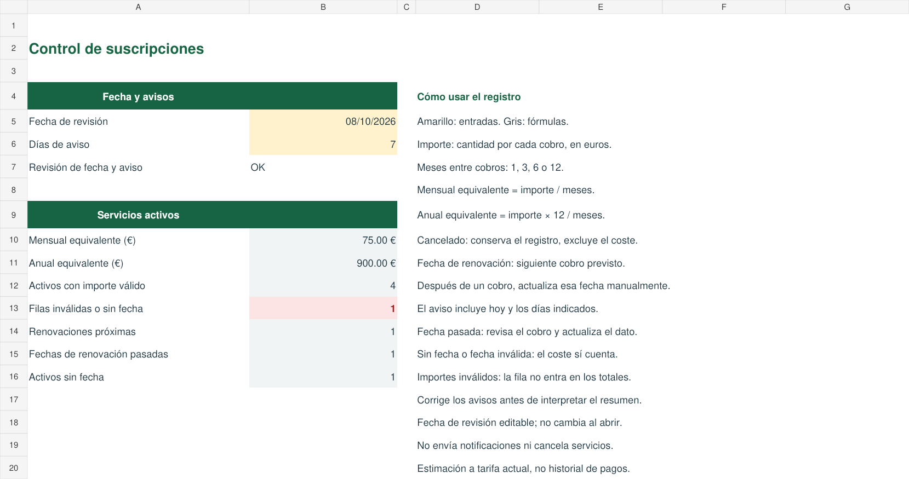Click the 'OK' status cell
909x479 pixels.
point(323,168)
